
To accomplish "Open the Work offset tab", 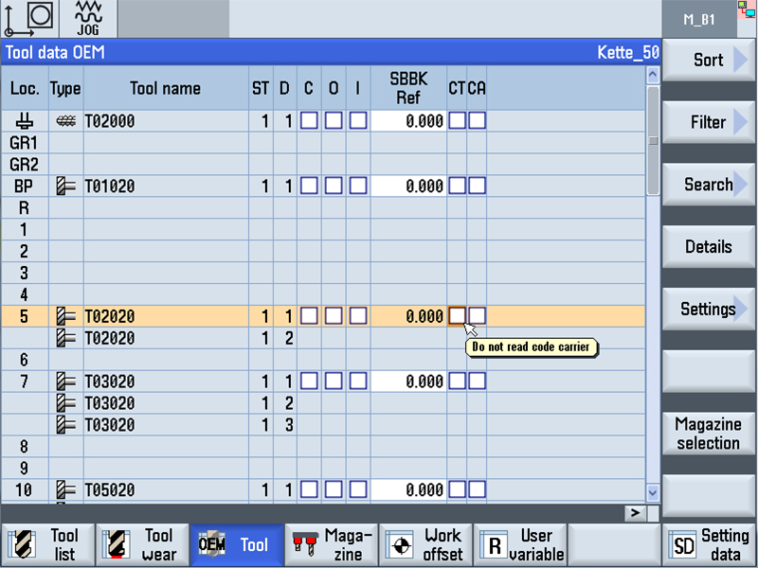I will coord(425,545).
